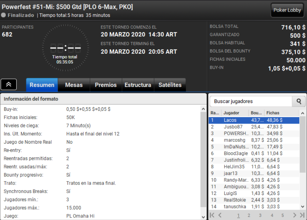
Task: Jump to last page of player list
Action: coord(302,215)
